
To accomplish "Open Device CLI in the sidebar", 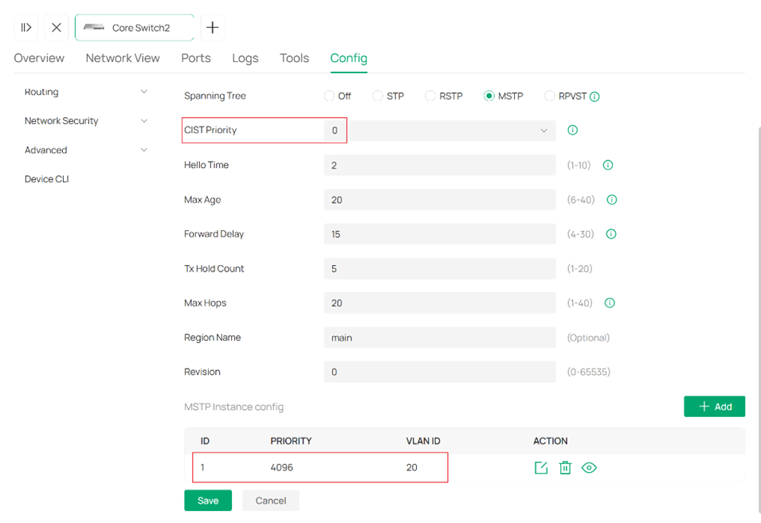I will point(46,179).
